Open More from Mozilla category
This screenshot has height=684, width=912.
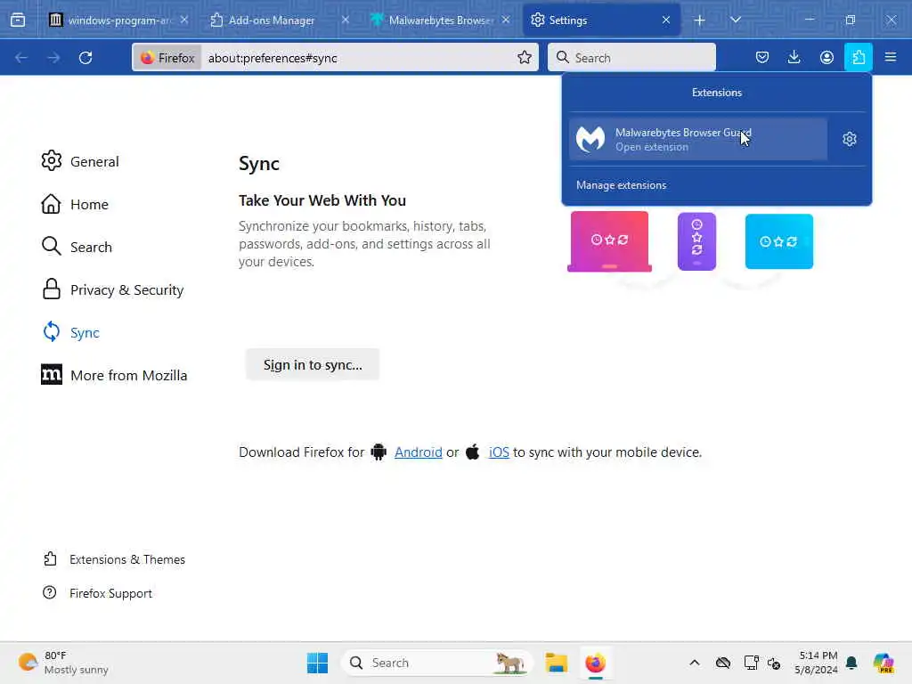point(115,375)
